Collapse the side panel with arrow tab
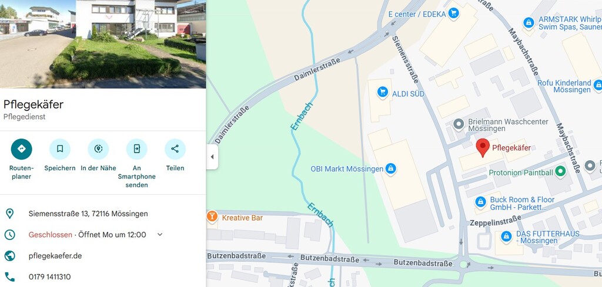Screen dimensions: 602x287 [x=212, y=157]
